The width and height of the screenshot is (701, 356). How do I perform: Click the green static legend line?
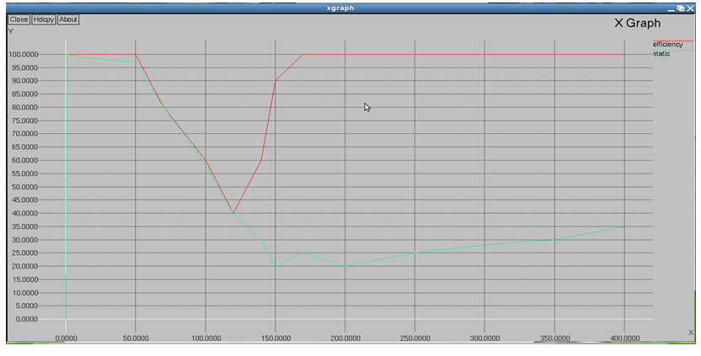673,50
